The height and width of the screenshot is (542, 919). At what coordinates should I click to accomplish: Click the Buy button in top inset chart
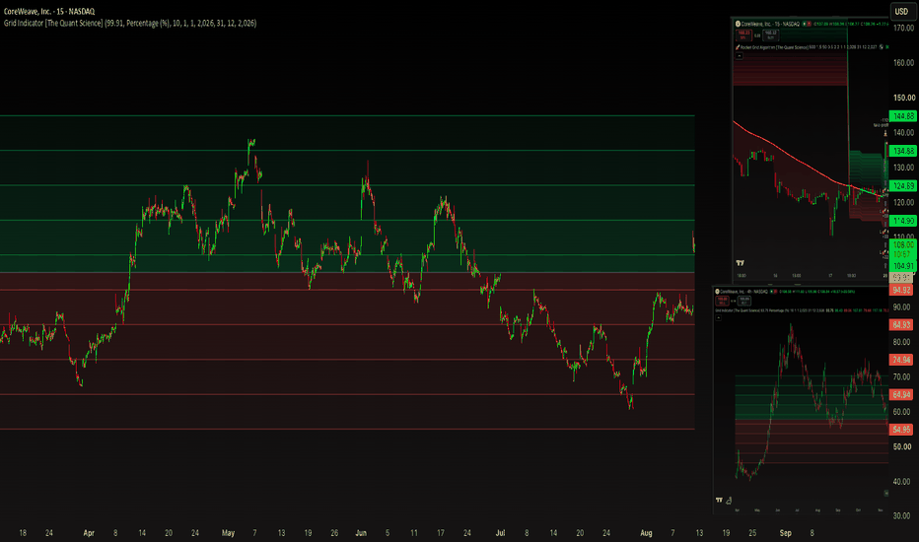click(x=771, y=35)
